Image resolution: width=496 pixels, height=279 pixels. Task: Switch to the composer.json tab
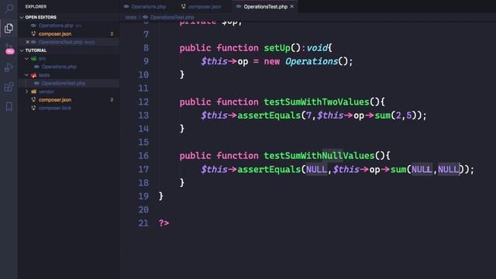(x=201, y=6)
